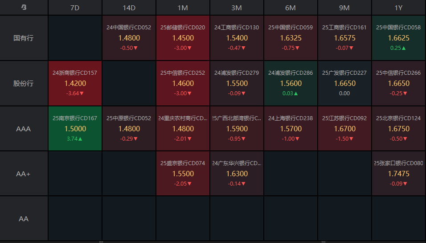Open the 25中信银行CD252 cell
This screenshot has width=426, height=243.
coord(183,83)
